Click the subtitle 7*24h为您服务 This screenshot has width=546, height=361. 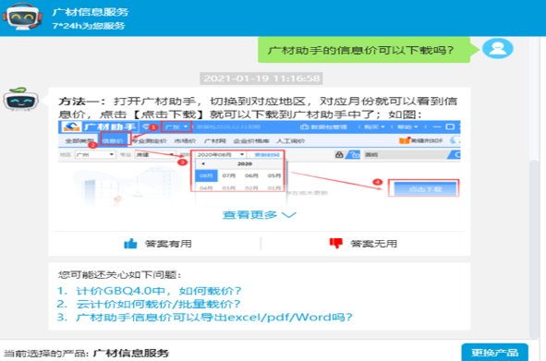click(x=89, y=26)
